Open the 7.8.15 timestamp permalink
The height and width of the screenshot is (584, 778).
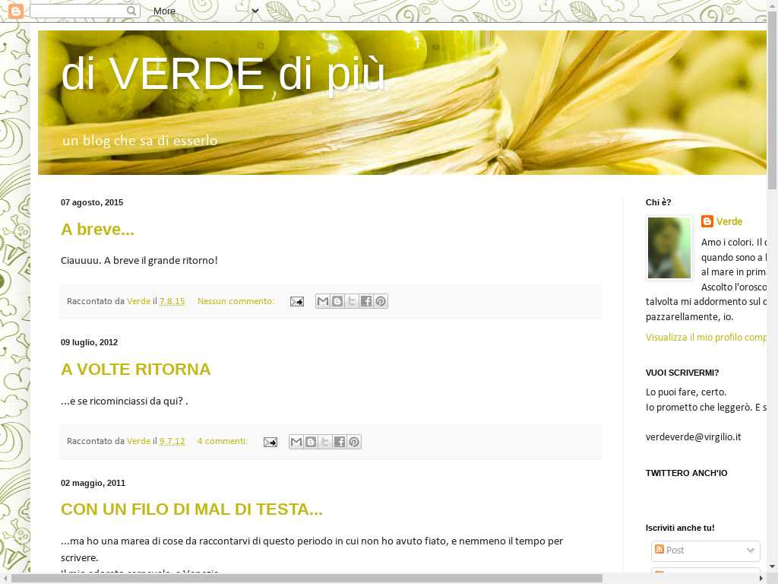172,301
